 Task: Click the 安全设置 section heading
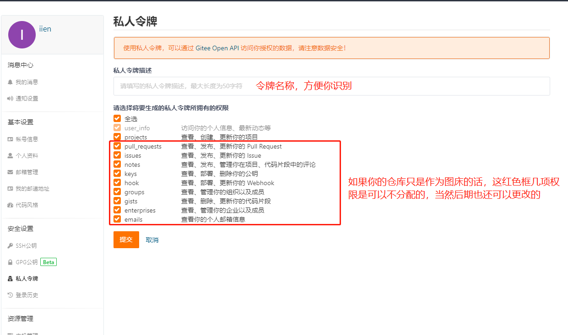pos(21,229)
